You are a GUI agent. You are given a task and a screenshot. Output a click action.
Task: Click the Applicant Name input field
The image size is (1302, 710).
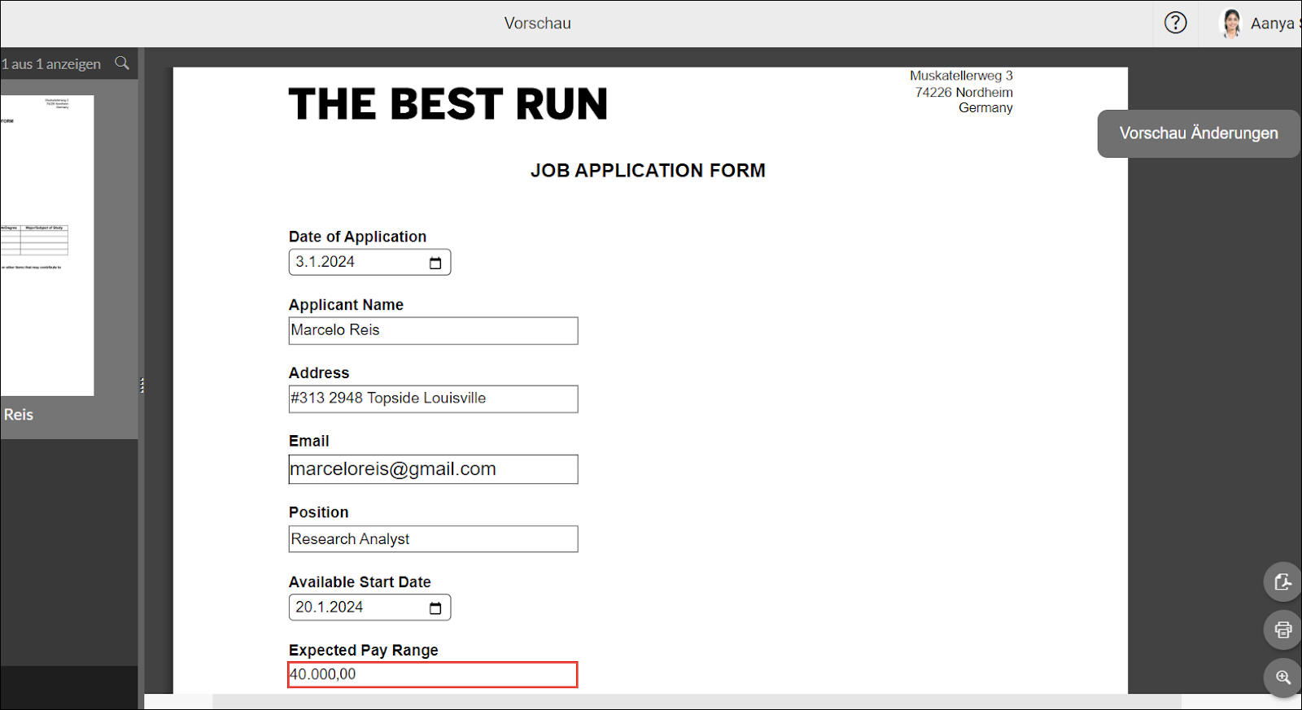[433, 330]
